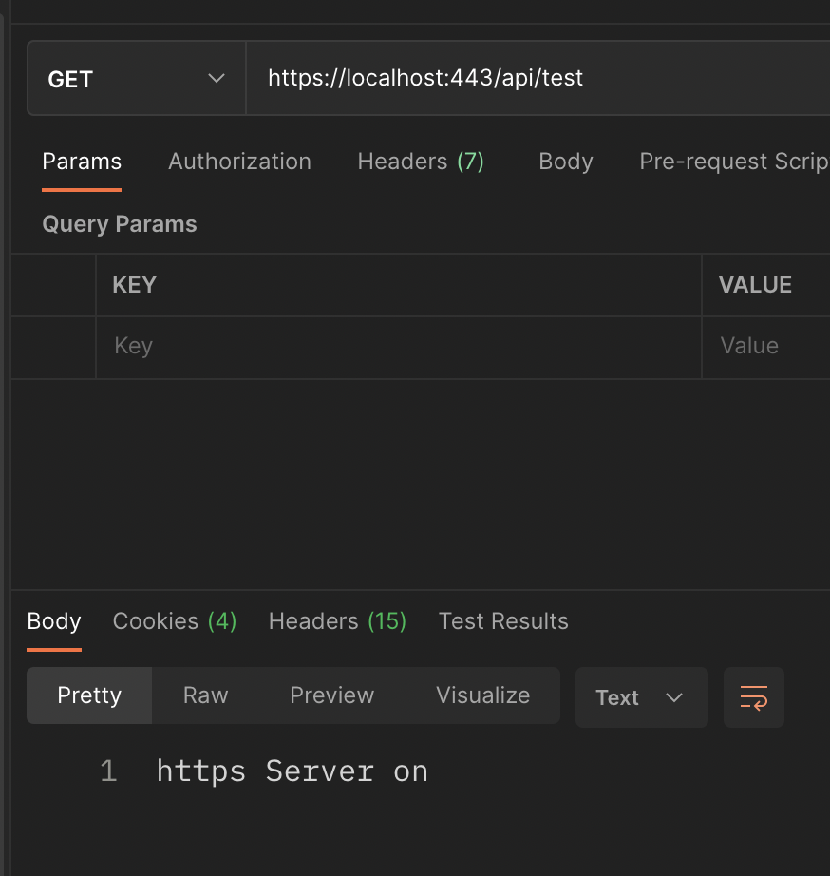Click the KEY column header
The height and width of the screenshot is (876, 830).
click(135, 285)
